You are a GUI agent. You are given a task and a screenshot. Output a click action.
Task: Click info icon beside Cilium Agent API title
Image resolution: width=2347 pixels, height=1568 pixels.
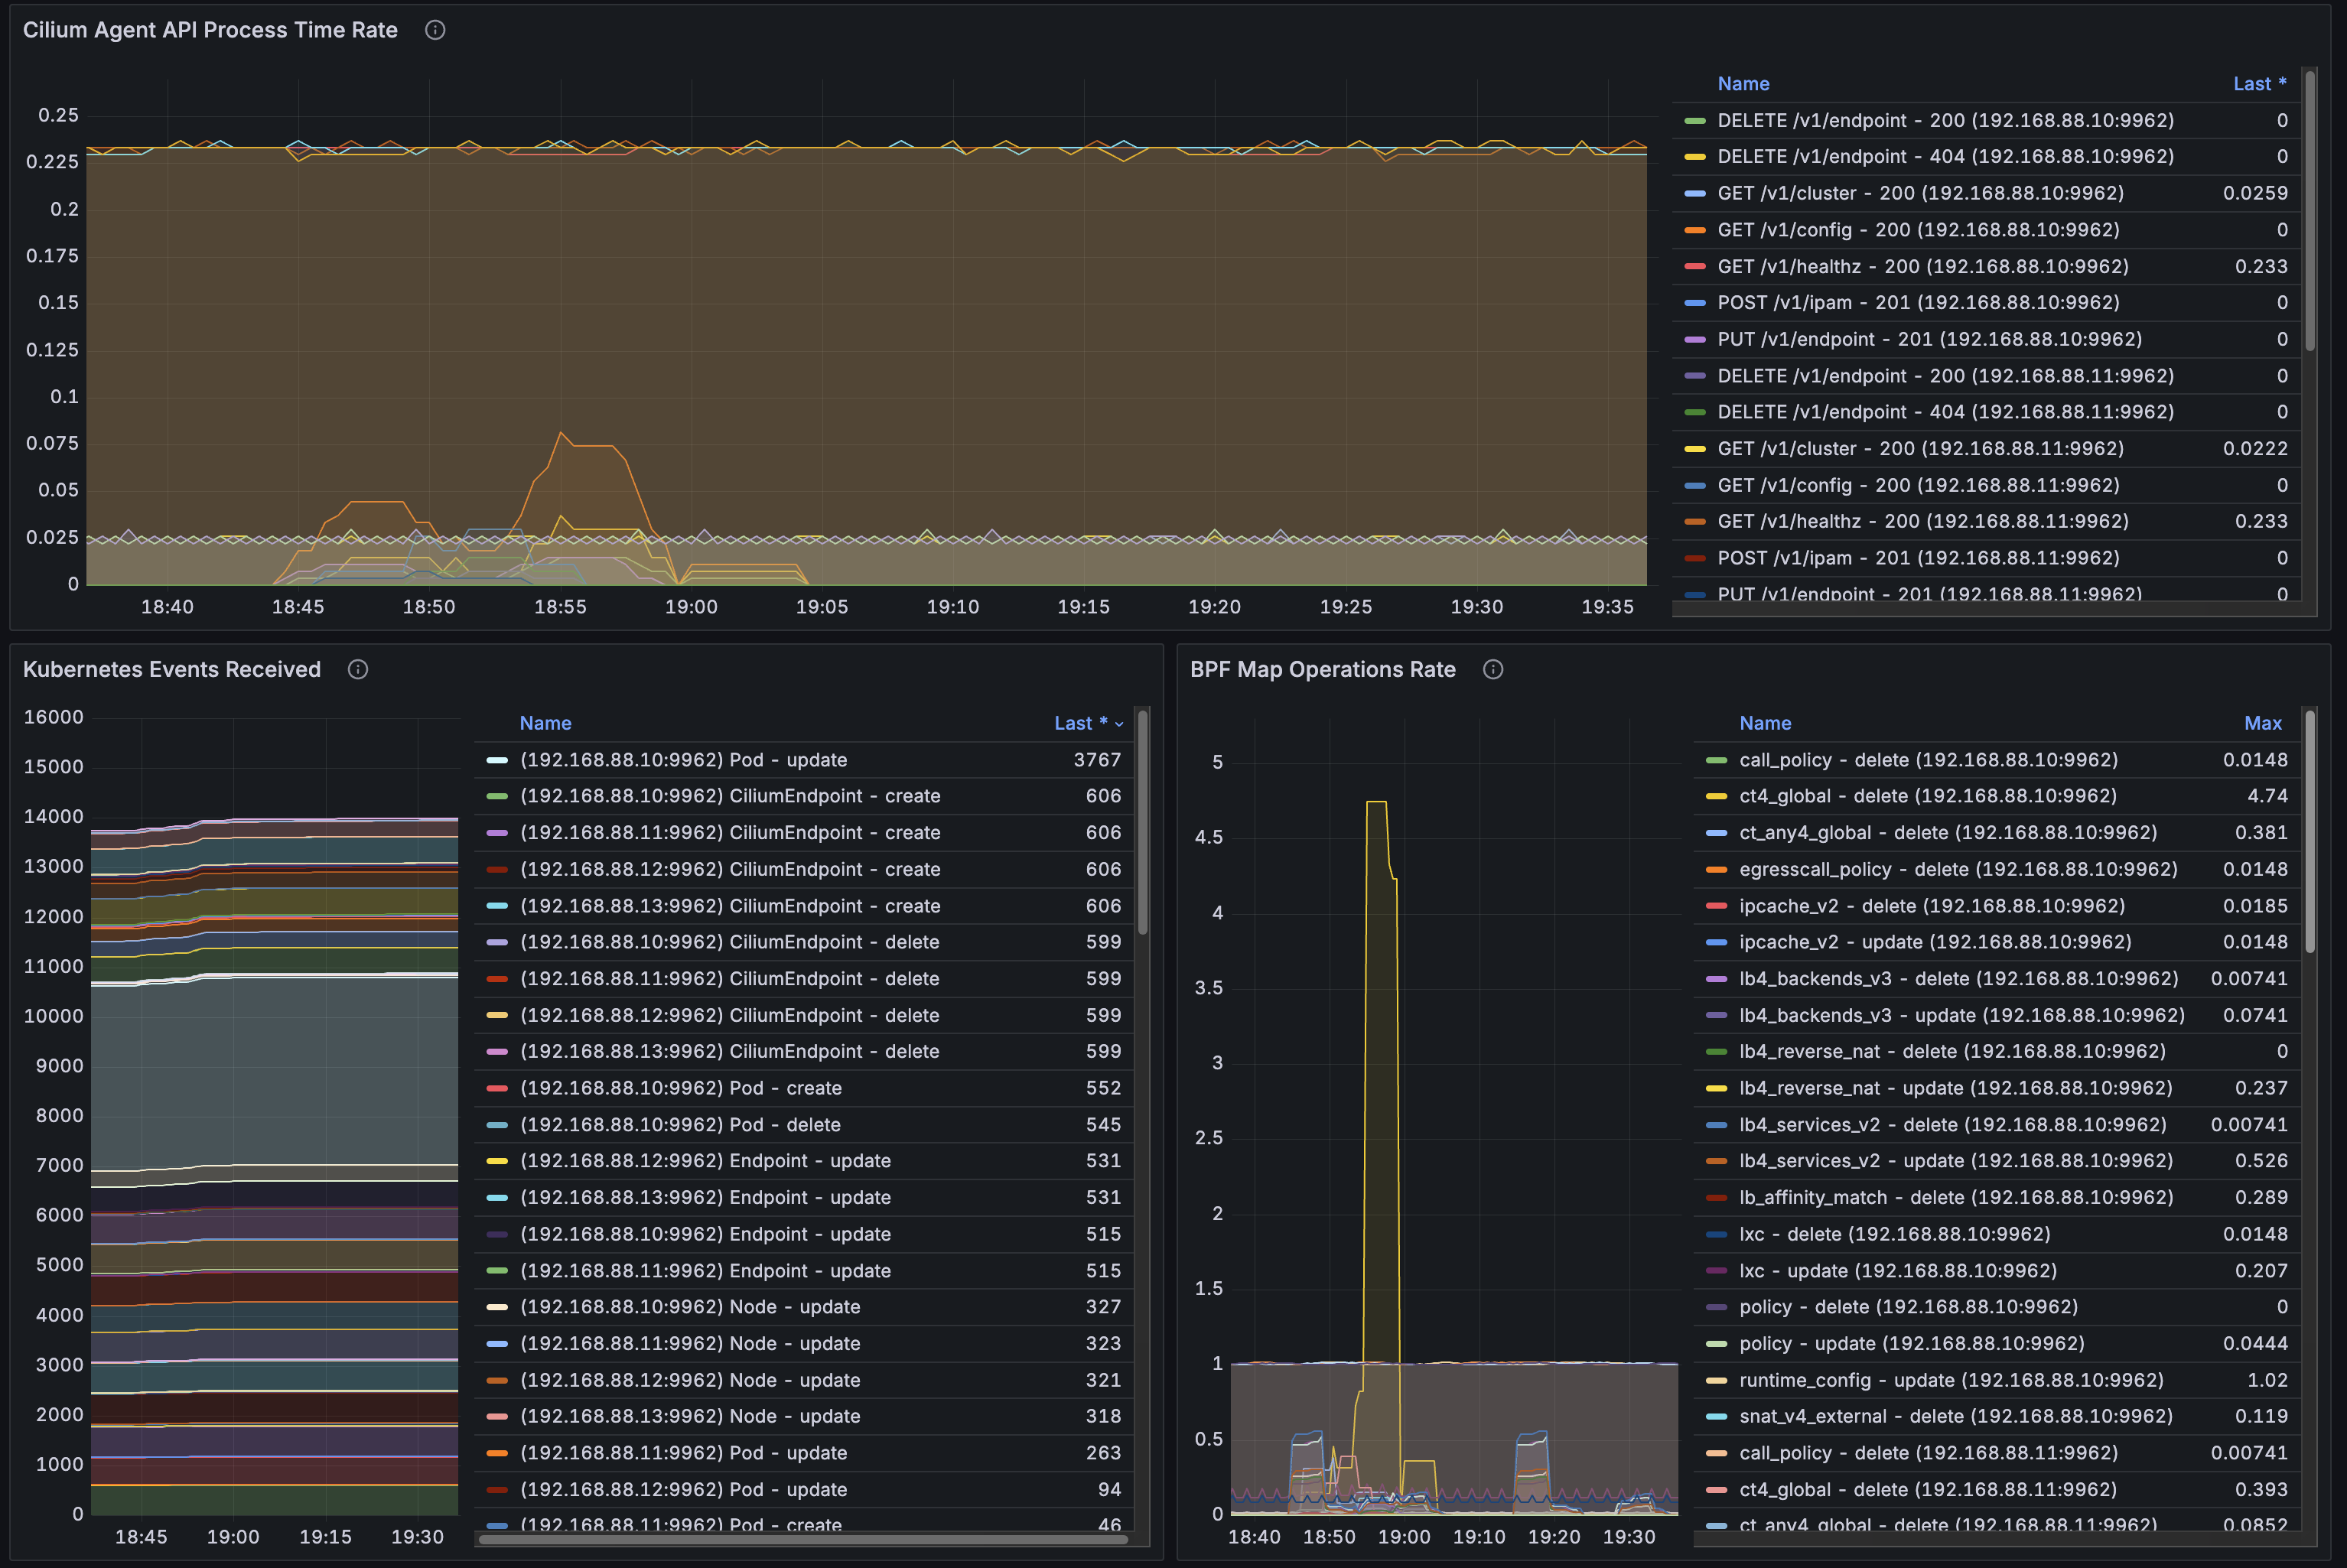tap(435, 30)
